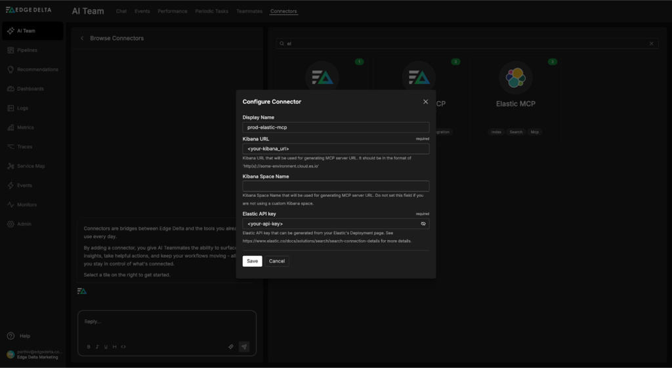Toggle API key visibility eye icon
Image resolution: width=672 pixels, height=368 pixels.
[423, 224]
